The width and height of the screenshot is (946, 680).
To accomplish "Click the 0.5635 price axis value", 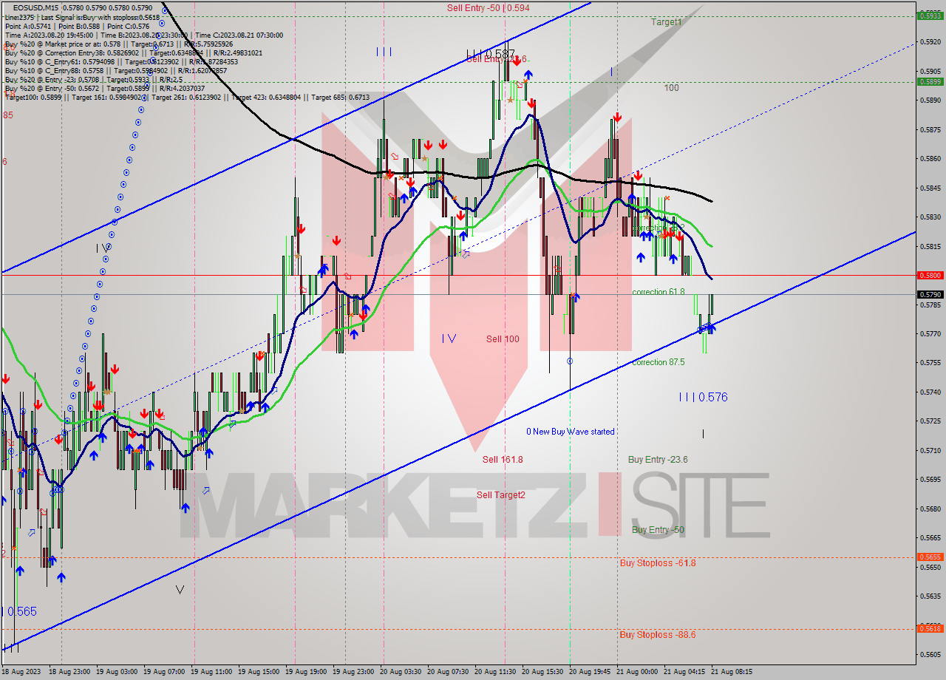I will 930,596.
